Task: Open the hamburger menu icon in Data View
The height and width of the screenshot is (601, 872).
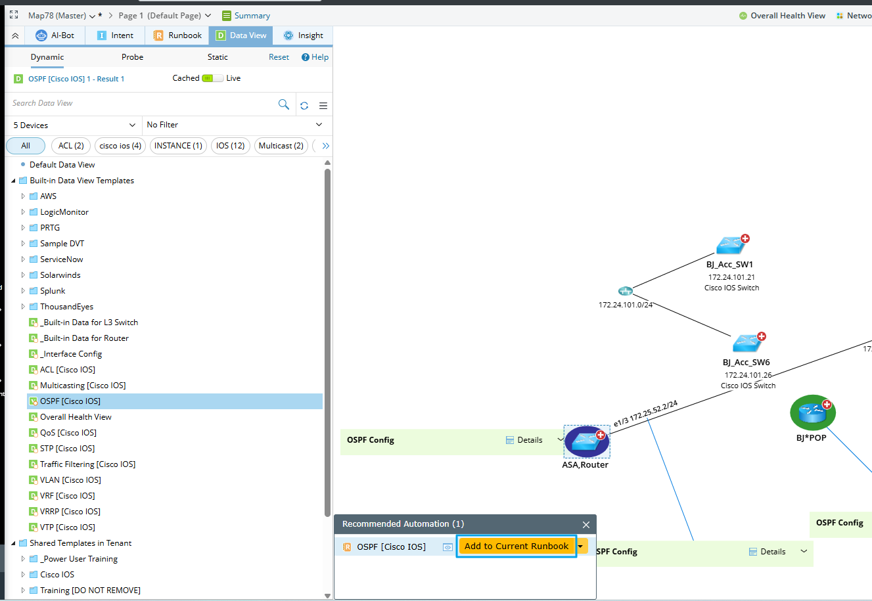Action: (x=323, y=105)
